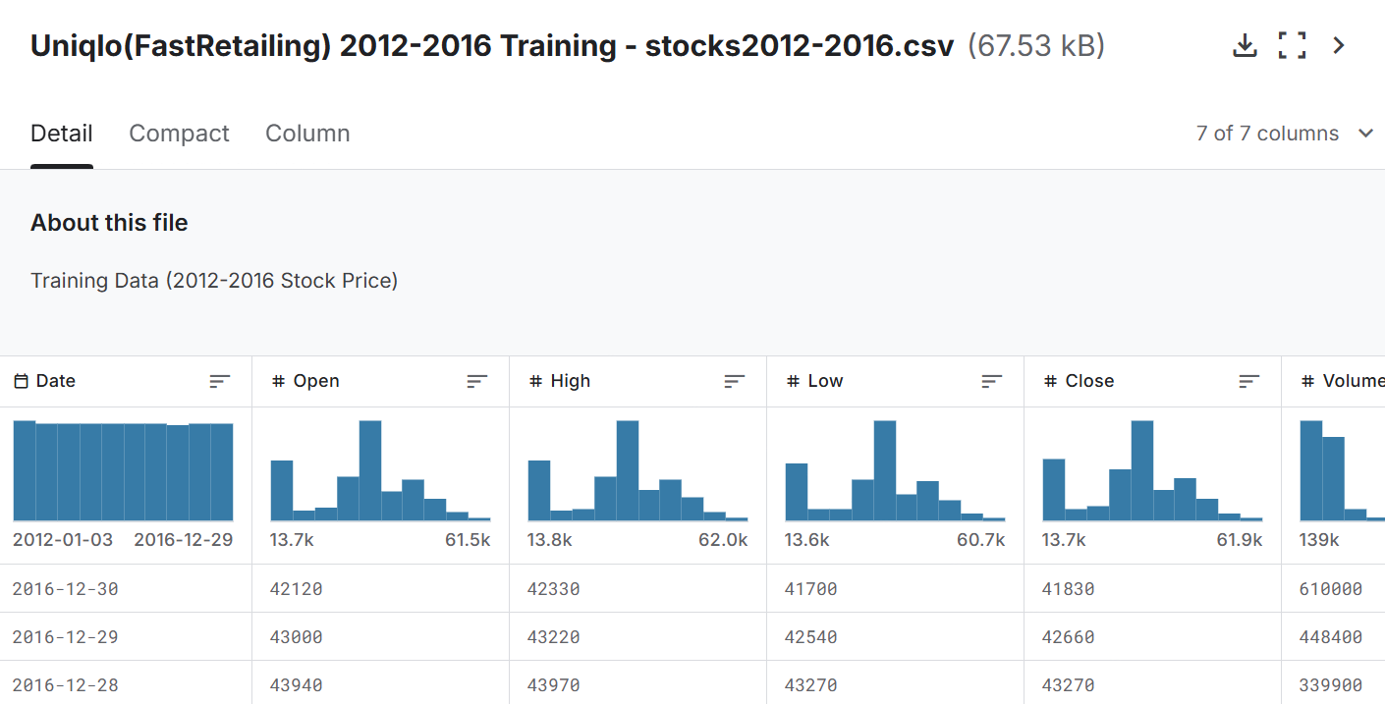The width and height of the screenshot is (1385, 704).
Task: Download the stocks2012-2016.csv file
Action: click(1245, 45)
